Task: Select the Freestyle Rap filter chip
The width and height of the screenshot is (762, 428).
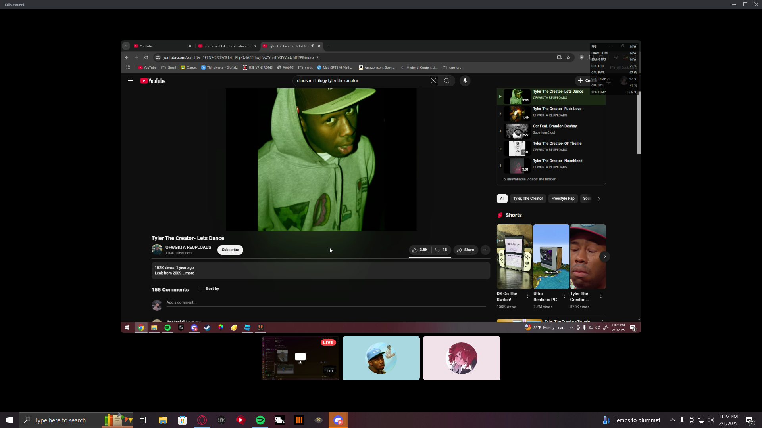Action: 562,199
